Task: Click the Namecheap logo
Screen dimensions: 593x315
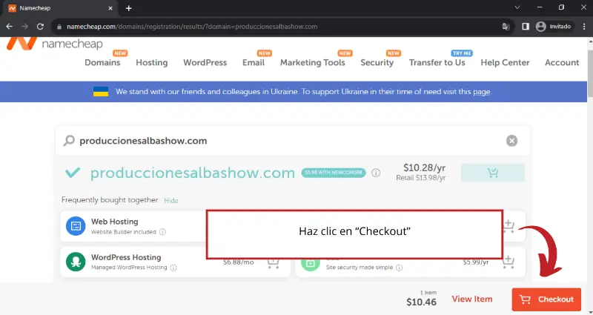Action: point(54,44)
